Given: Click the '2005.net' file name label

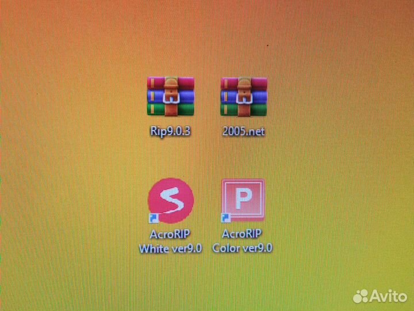Looking at the screenshot, I should pos(243,131).
